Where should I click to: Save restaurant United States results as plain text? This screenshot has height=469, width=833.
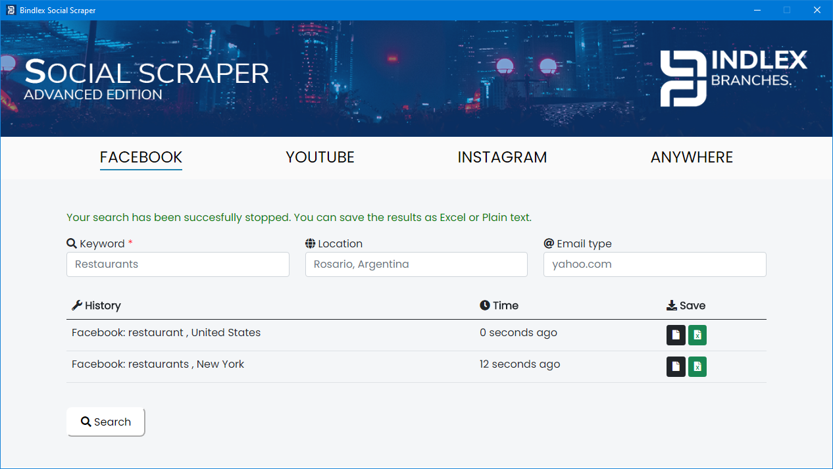pos(676,335)
